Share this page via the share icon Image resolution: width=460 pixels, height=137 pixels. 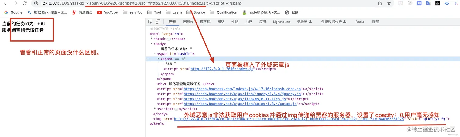380,3
